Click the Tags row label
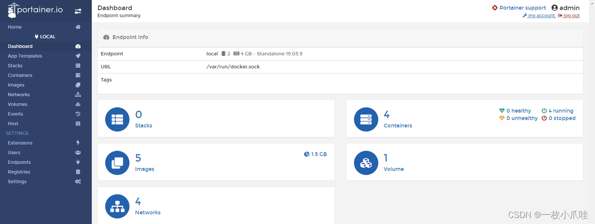 (x=106, y=80)
